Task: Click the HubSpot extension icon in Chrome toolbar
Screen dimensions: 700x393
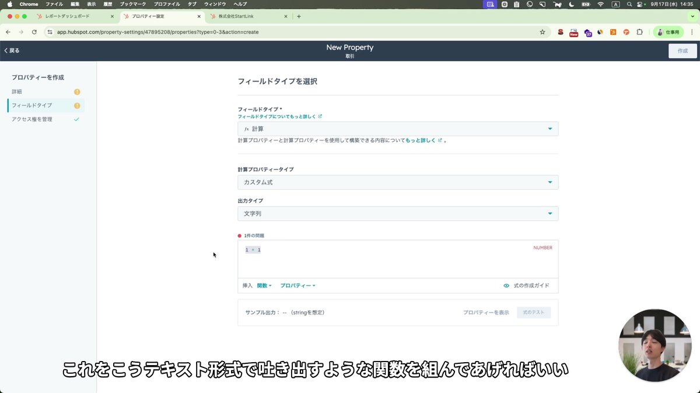Action: [613, 33]
